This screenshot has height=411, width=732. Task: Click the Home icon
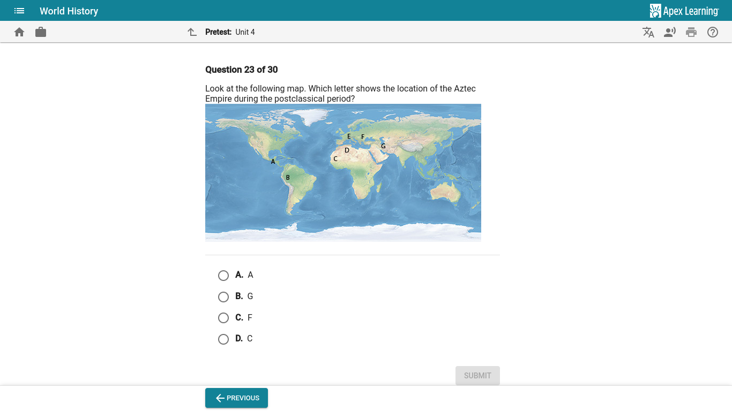tap(19, 32)
